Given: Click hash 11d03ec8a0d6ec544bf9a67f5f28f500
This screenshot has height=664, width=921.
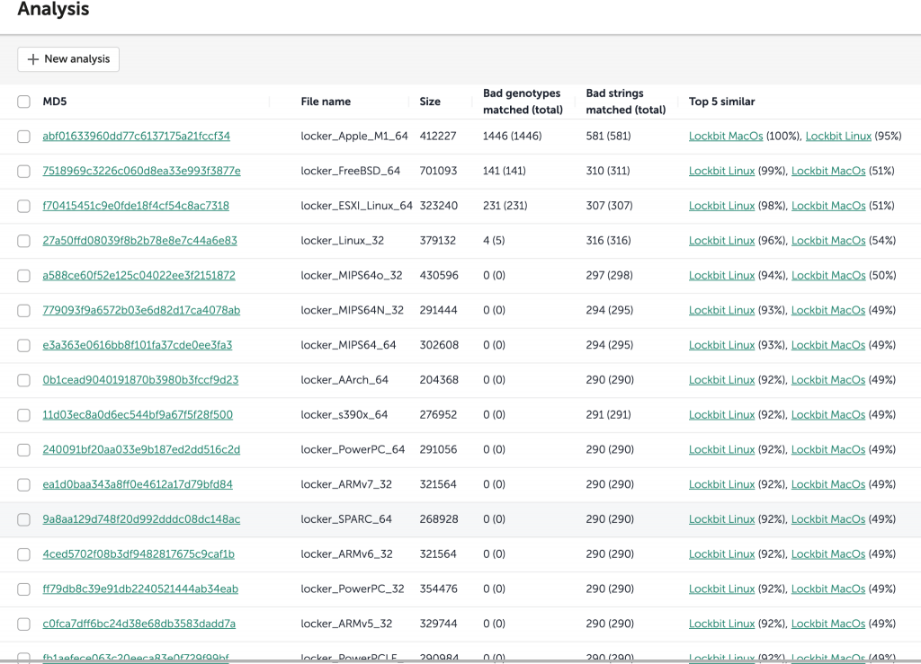Looking at the screenshot, I should click(x=138, y=415).
